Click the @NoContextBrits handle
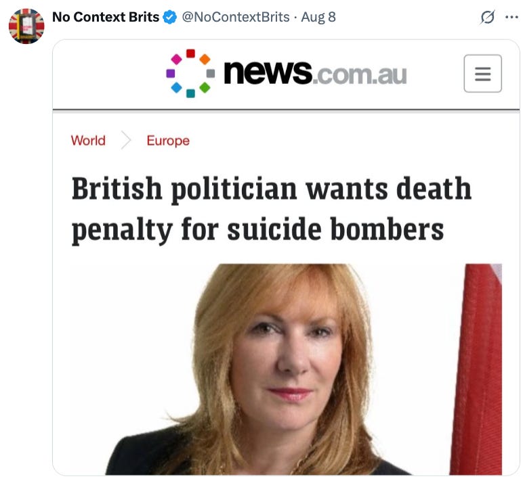Image resolution: width=523 pixels, height=483 pixels. point(236,17)
